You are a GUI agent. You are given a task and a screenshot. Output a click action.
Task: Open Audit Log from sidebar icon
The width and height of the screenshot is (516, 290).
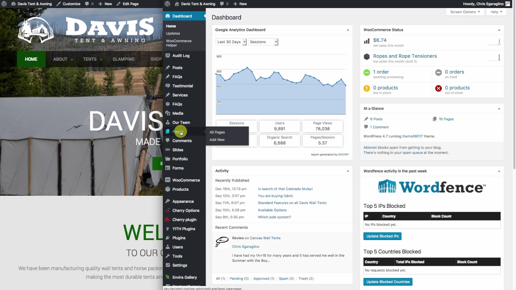pyautogui.click(x=168, y=56)
